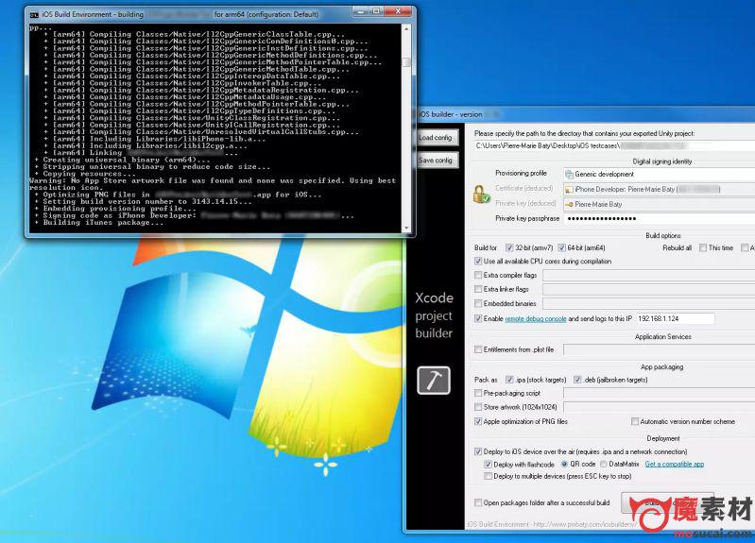Enable Pre-packaging script checkbox
The image size is (755, 543).
[478, 393]
